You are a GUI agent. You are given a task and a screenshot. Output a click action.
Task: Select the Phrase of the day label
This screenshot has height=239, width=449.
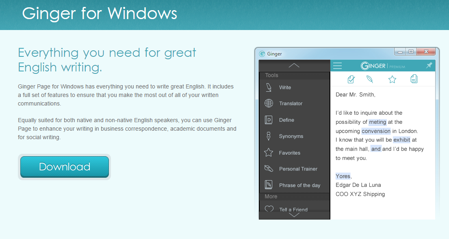point(299,185)
